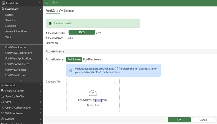
Task: Click the 2 / 2 vCPU count
Action: point(98,33)
